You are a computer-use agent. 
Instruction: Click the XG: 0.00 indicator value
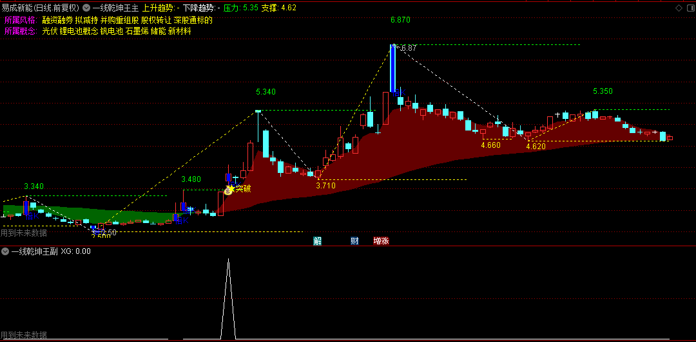[x=76, y=251]
